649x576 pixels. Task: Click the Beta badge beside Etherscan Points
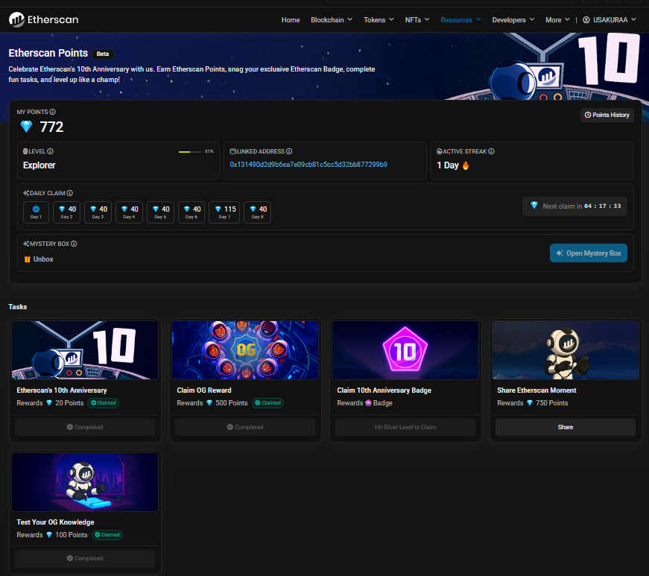pos(103,54)
